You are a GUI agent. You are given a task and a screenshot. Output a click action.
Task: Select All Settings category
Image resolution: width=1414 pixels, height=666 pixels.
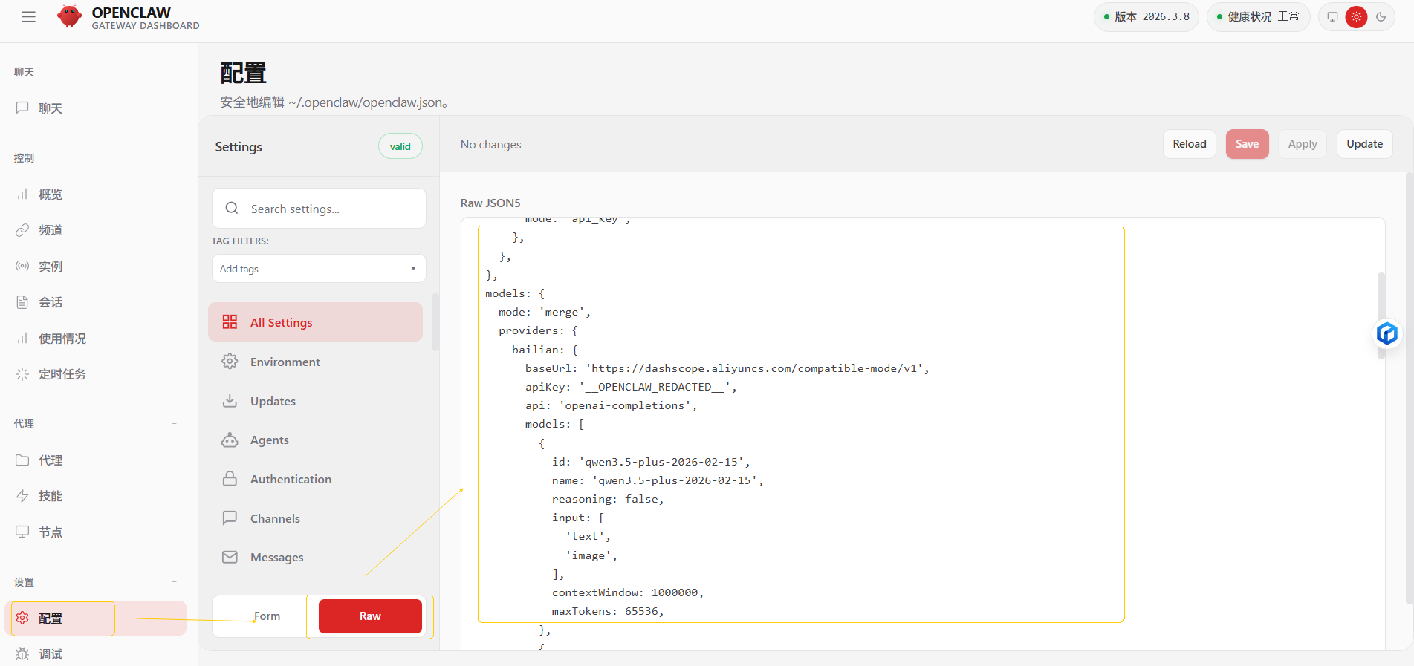tap(315, 322)
